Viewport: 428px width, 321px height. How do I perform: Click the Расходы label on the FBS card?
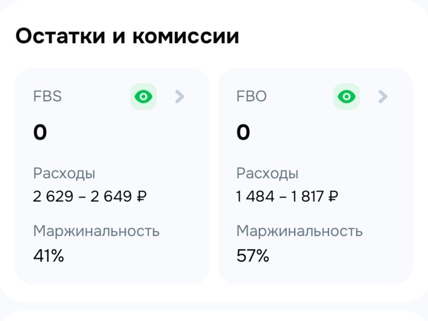65,173
